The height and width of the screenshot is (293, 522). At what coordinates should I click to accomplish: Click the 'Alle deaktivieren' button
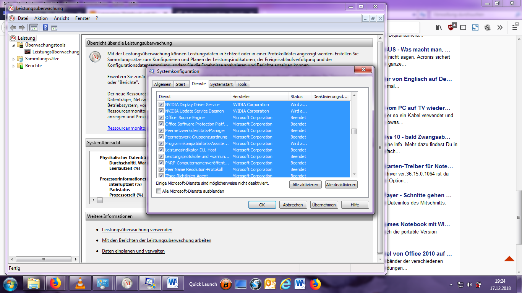[x=341, y=185]
